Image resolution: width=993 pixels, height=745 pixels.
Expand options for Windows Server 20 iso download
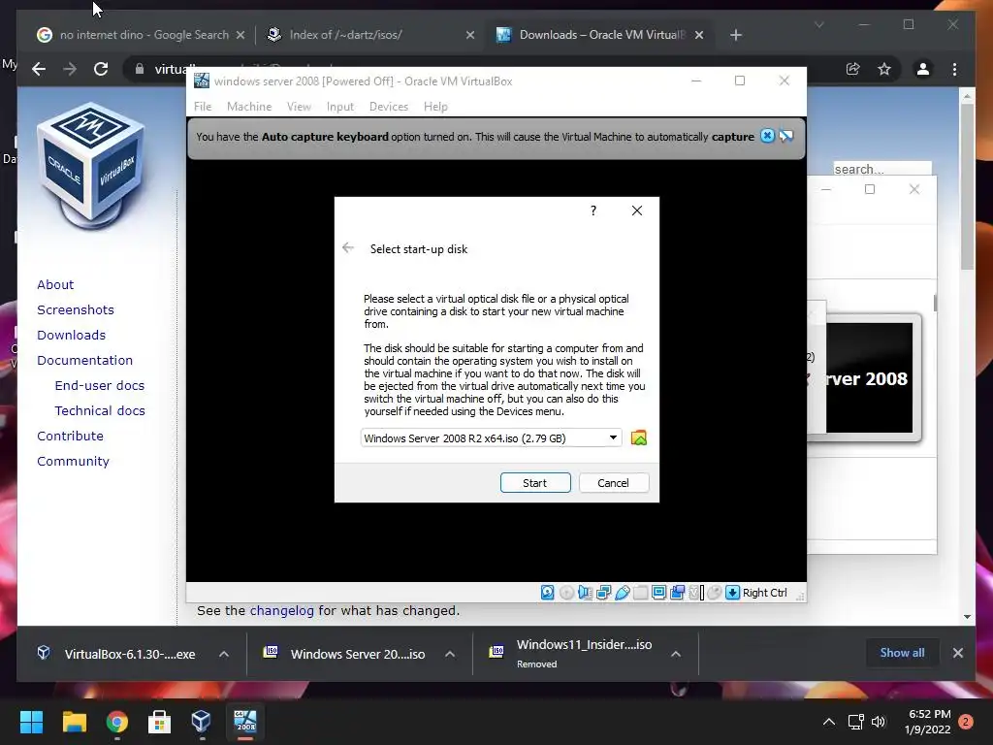tap(450, 654)
